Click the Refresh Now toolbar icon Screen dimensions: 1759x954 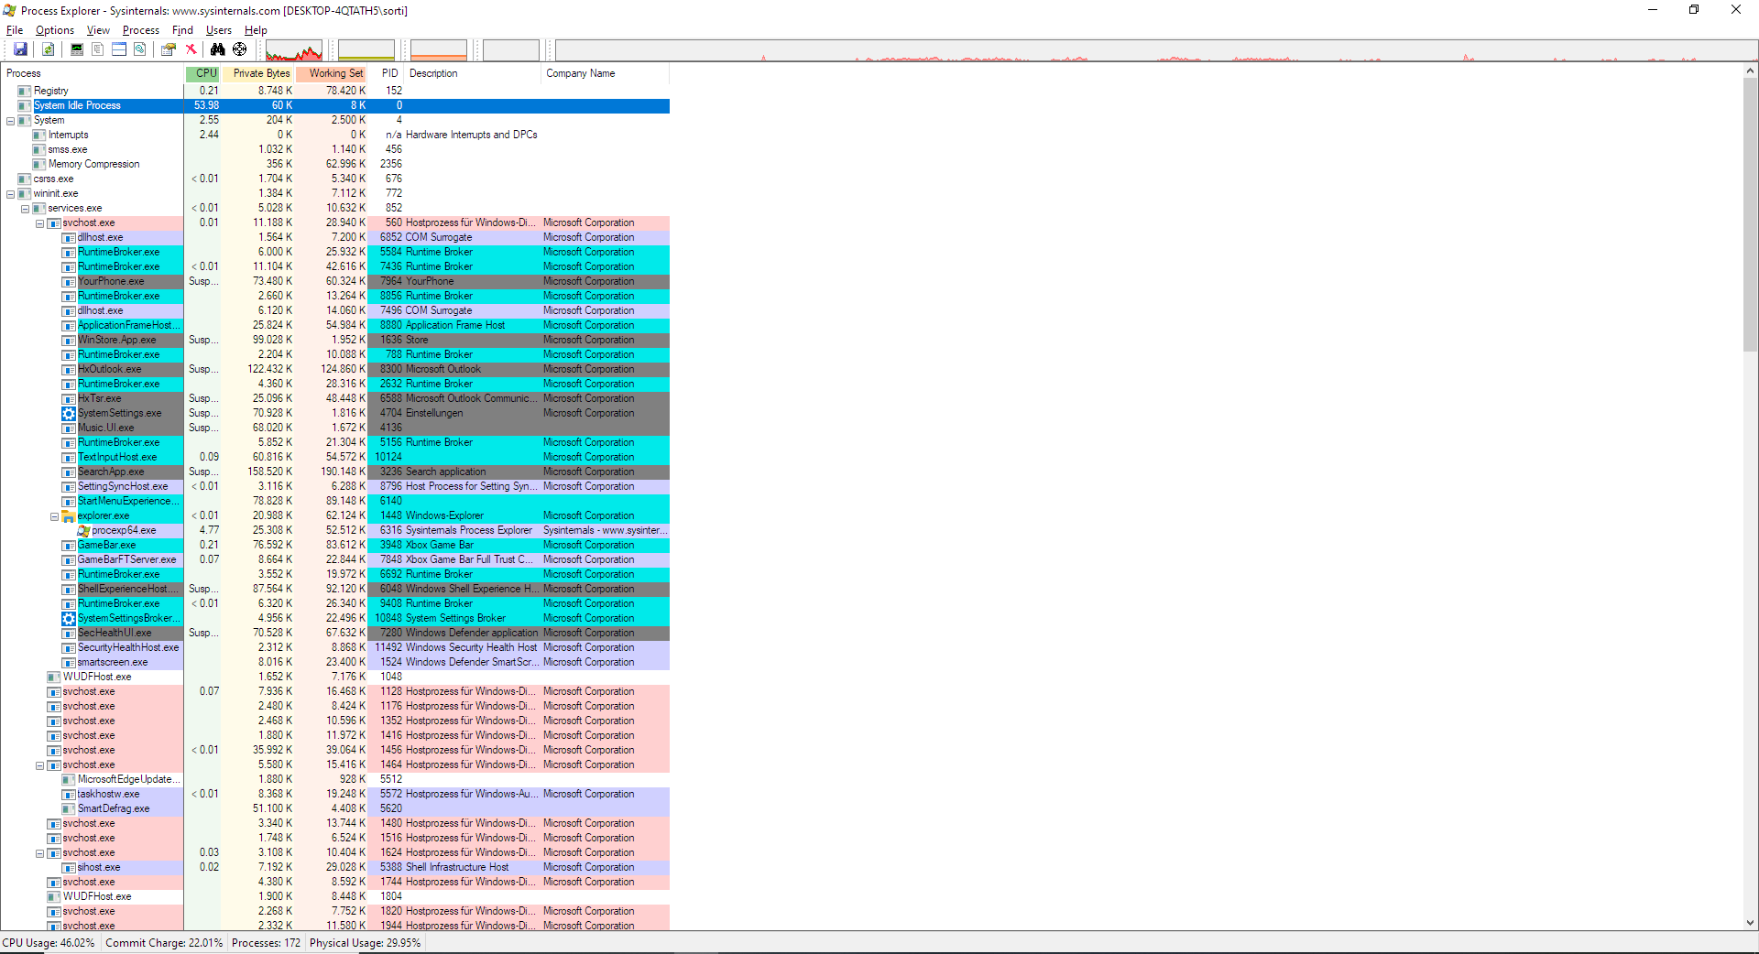click(x=48, y=49)
